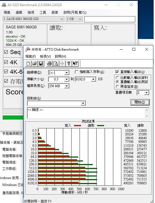Click the Print Preview icon in ATTO toolbar
The width and height of the screenshot is (155, 203).
click(56, 63)
